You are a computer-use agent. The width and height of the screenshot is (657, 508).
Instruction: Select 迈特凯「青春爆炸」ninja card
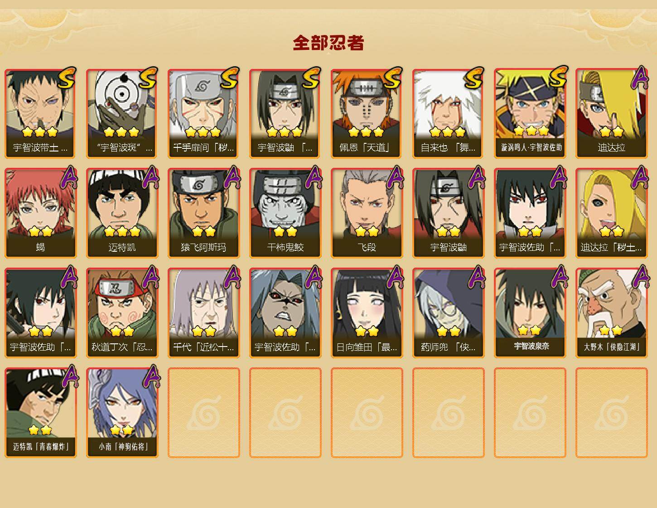40,413
